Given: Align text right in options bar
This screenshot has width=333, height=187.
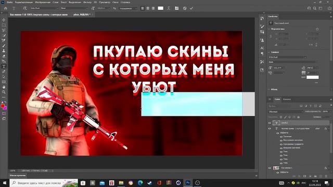Looking at the screenshot, I should tap(153, 8).
